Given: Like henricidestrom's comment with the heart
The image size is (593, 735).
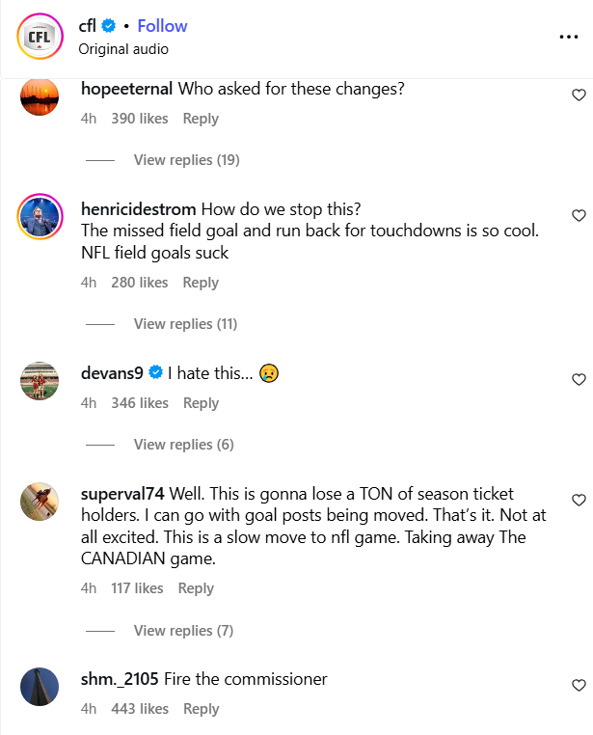Looking at the screenshot, I should click(579, 215).
